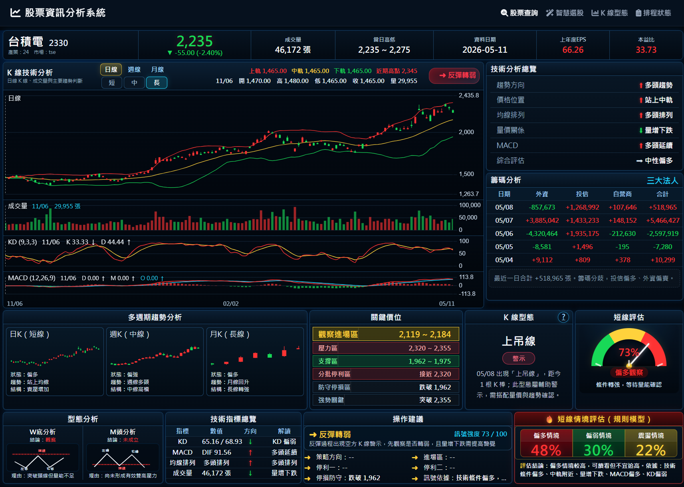Click the 05/07 合計 value +5,466,427
Screen dimensions: 684x487
[662, 220]
